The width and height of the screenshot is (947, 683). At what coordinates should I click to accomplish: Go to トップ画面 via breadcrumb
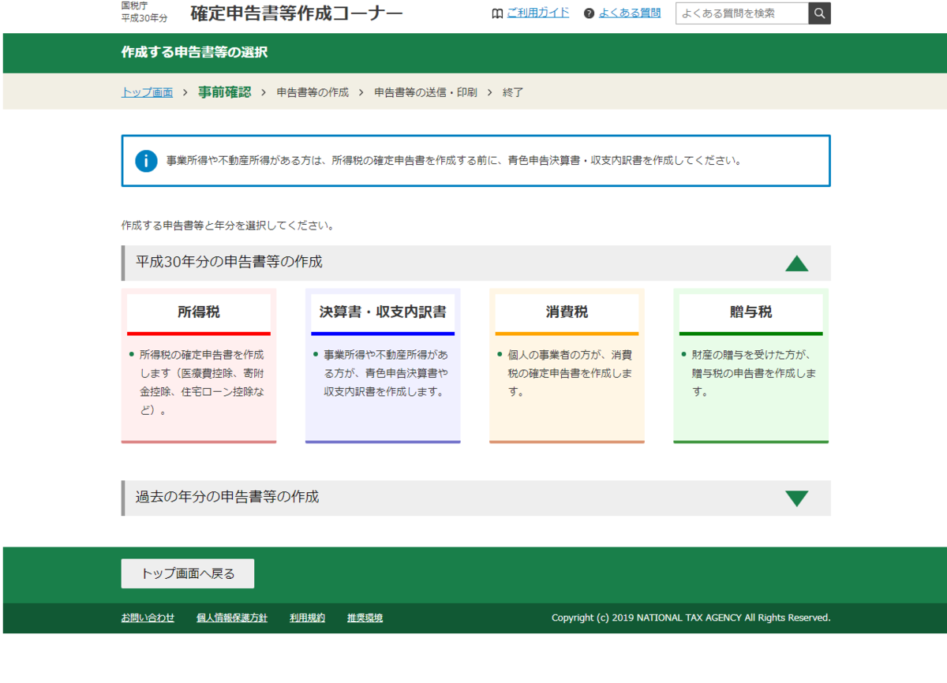[x=147, y=92]
